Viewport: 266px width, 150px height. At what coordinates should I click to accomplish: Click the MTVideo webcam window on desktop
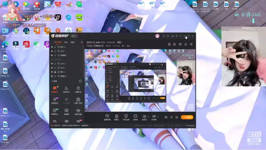pos(244,56)
